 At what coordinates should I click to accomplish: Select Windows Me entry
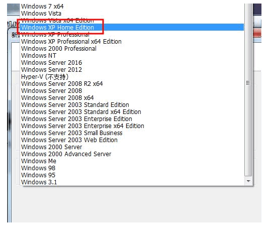point(132,161)
